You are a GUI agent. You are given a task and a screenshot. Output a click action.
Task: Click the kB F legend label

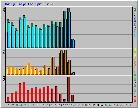135,99
